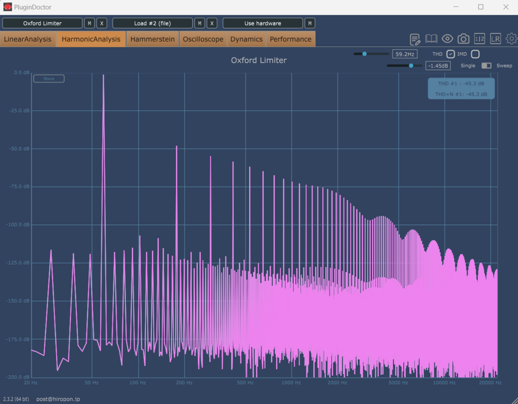Screen dimensions: 518x404
Task: Click the 1000 Hz axis label
Action: tap(291, 383)
